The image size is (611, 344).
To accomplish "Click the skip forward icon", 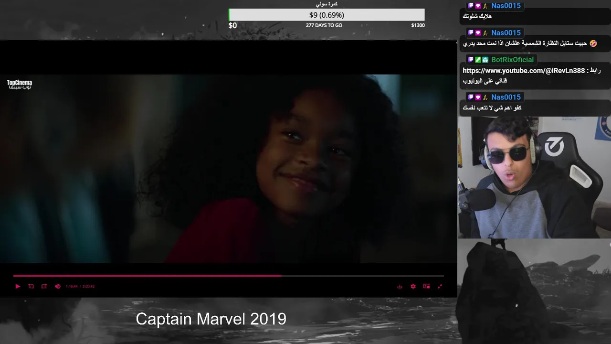I will click(x=44, y=286).
